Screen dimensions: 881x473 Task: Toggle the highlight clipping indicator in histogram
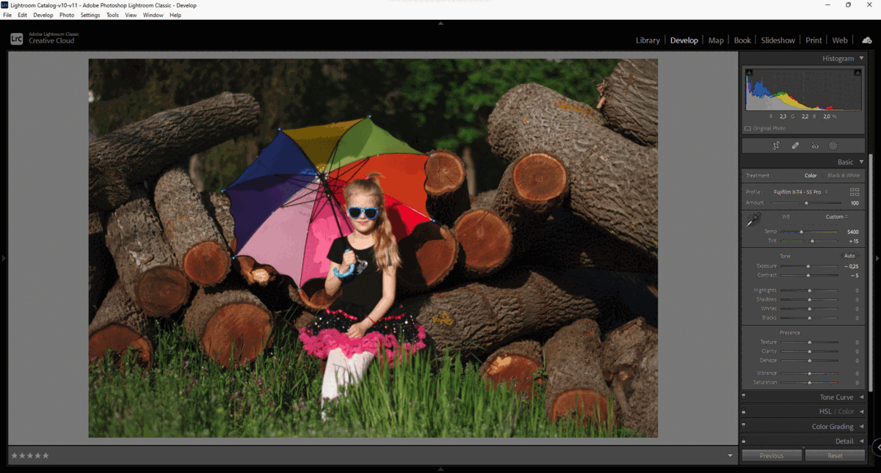[858, 73]
